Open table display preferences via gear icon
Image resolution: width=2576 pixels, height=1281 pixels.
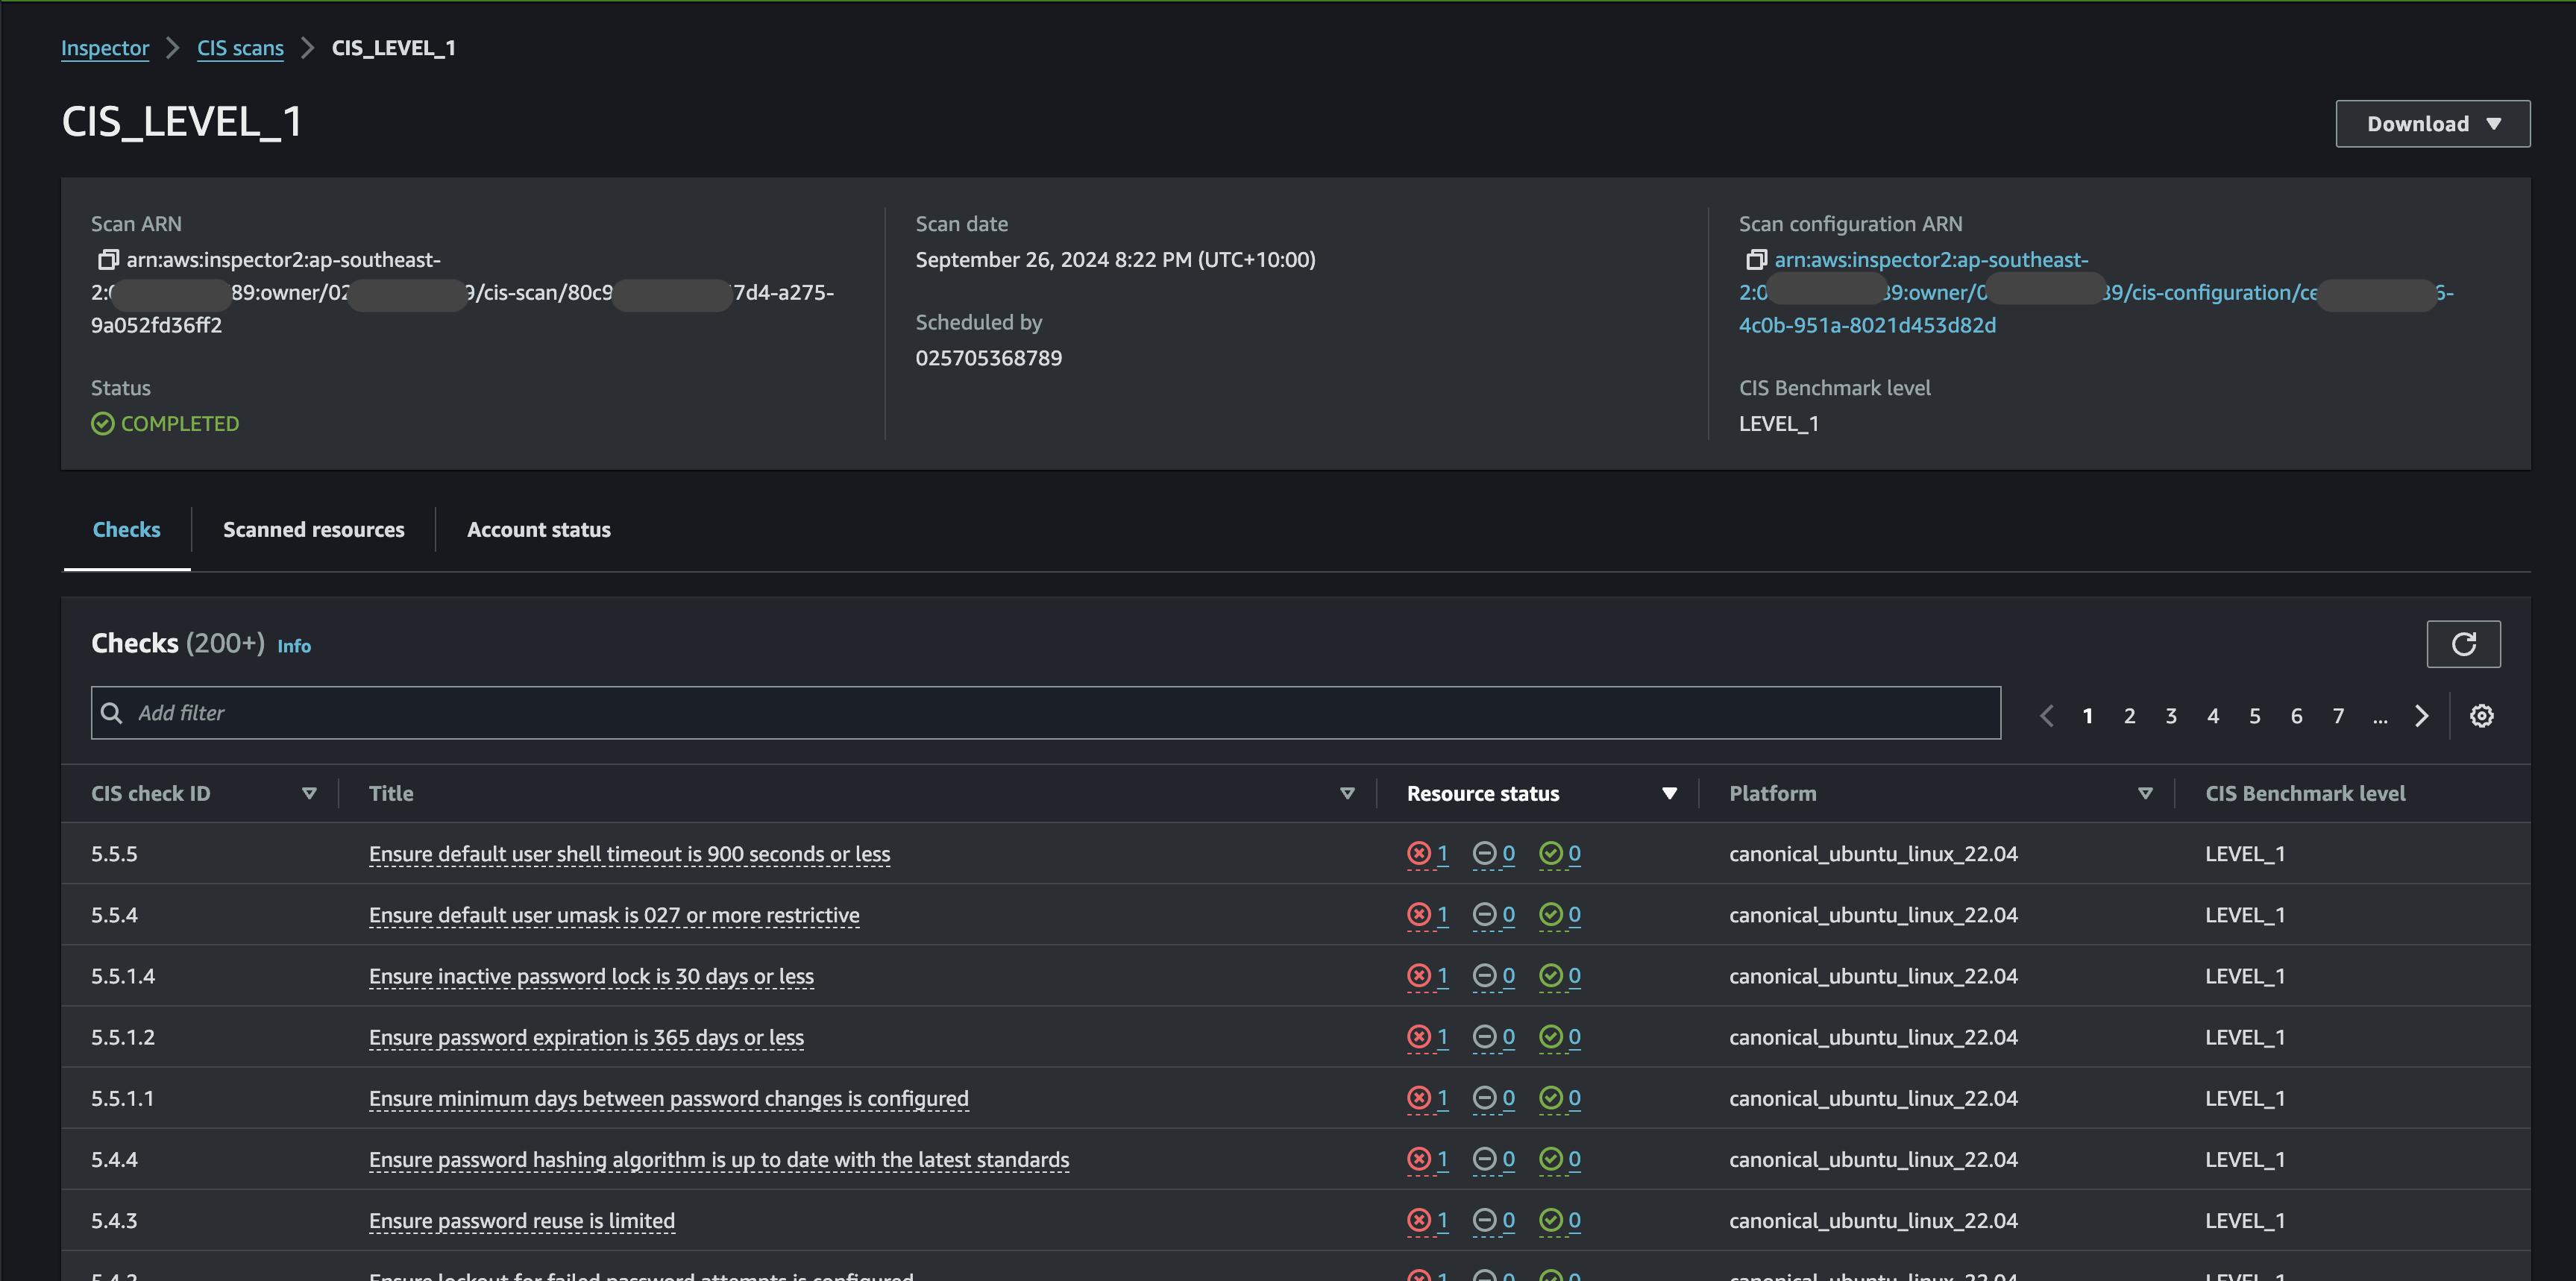click(x=2482, y=716)
